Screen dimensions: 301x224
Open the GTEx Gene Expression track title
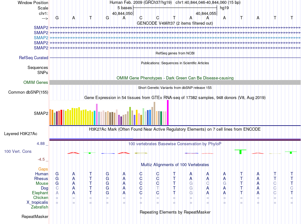click(175, 97)
